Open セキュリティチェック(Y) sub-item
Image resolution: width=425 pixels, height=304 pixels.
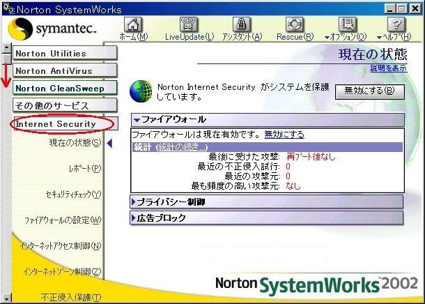(73, 194)
